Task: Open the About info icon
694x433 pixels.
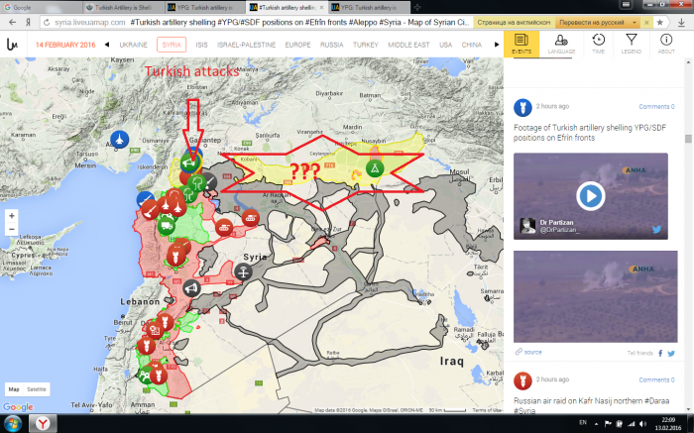Action: [665, 44]
